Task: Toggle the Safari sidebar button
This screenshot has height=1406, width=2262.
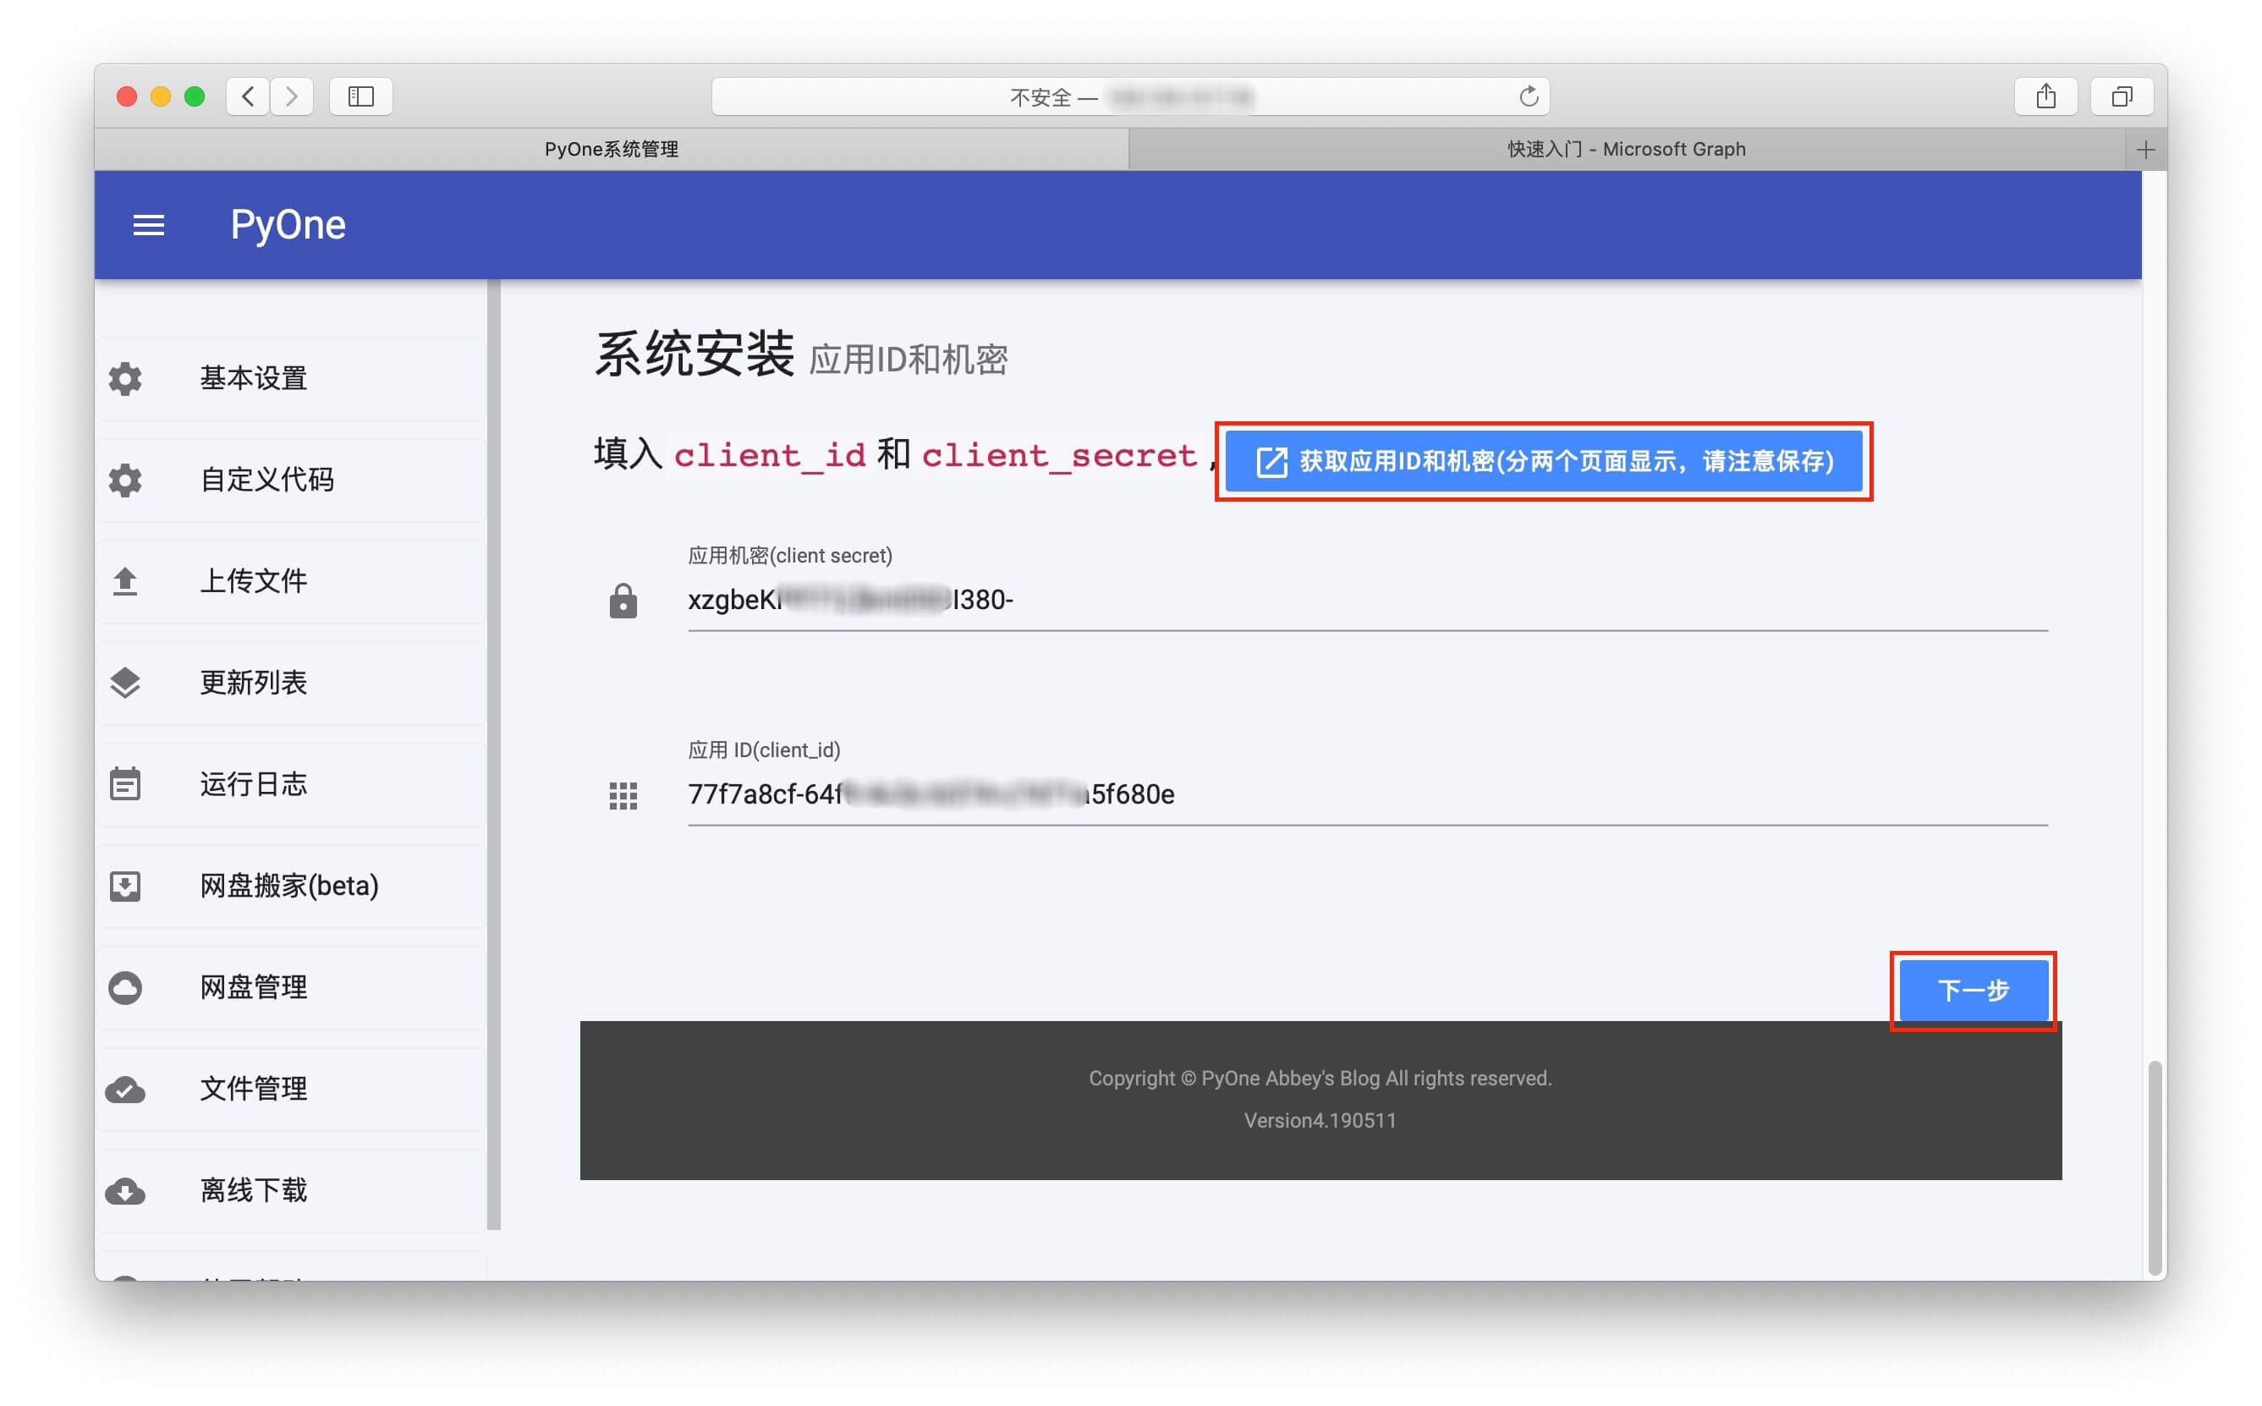Action: coord(360,96)
